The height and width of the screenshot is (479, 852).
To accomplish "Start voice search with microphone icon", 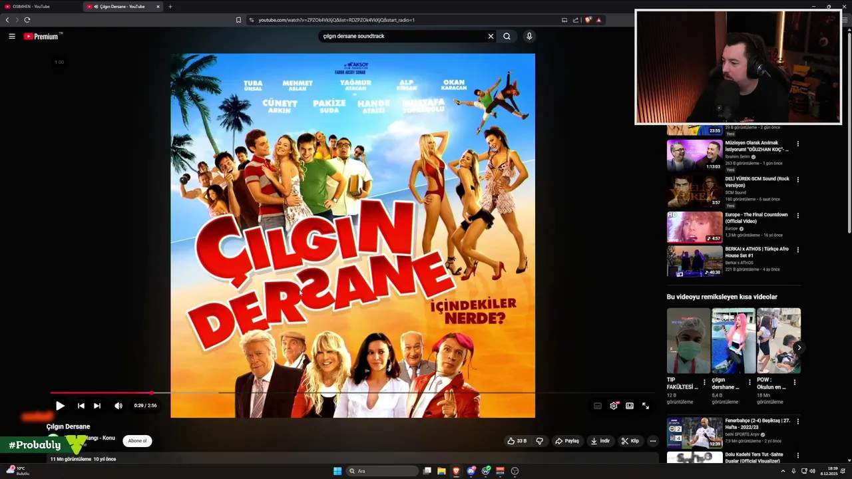I will (529, 36).
